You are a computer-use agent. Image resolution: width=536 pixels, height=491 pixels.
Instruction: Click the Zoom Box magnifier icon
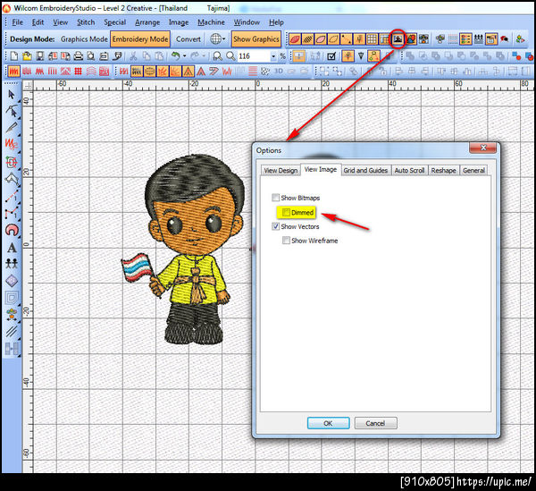[x=217, y=56]
